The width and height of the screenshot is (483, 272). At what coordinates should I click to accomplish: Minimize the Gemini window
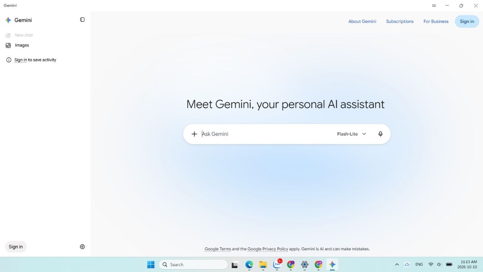point(447,6)
